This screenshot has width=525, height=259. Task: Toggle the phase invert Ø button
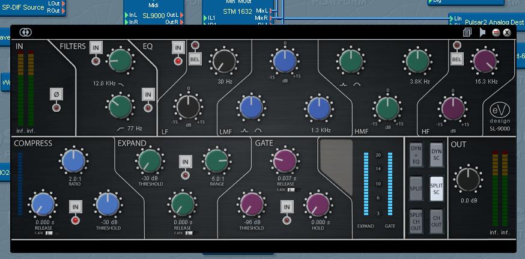tap(56, 94)
